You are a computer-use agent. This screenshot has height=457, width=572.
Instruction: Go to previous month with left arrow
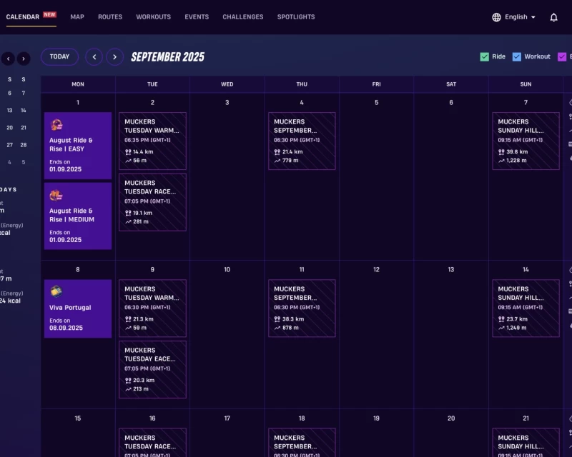pyautogui.click(x=93, y=56)
